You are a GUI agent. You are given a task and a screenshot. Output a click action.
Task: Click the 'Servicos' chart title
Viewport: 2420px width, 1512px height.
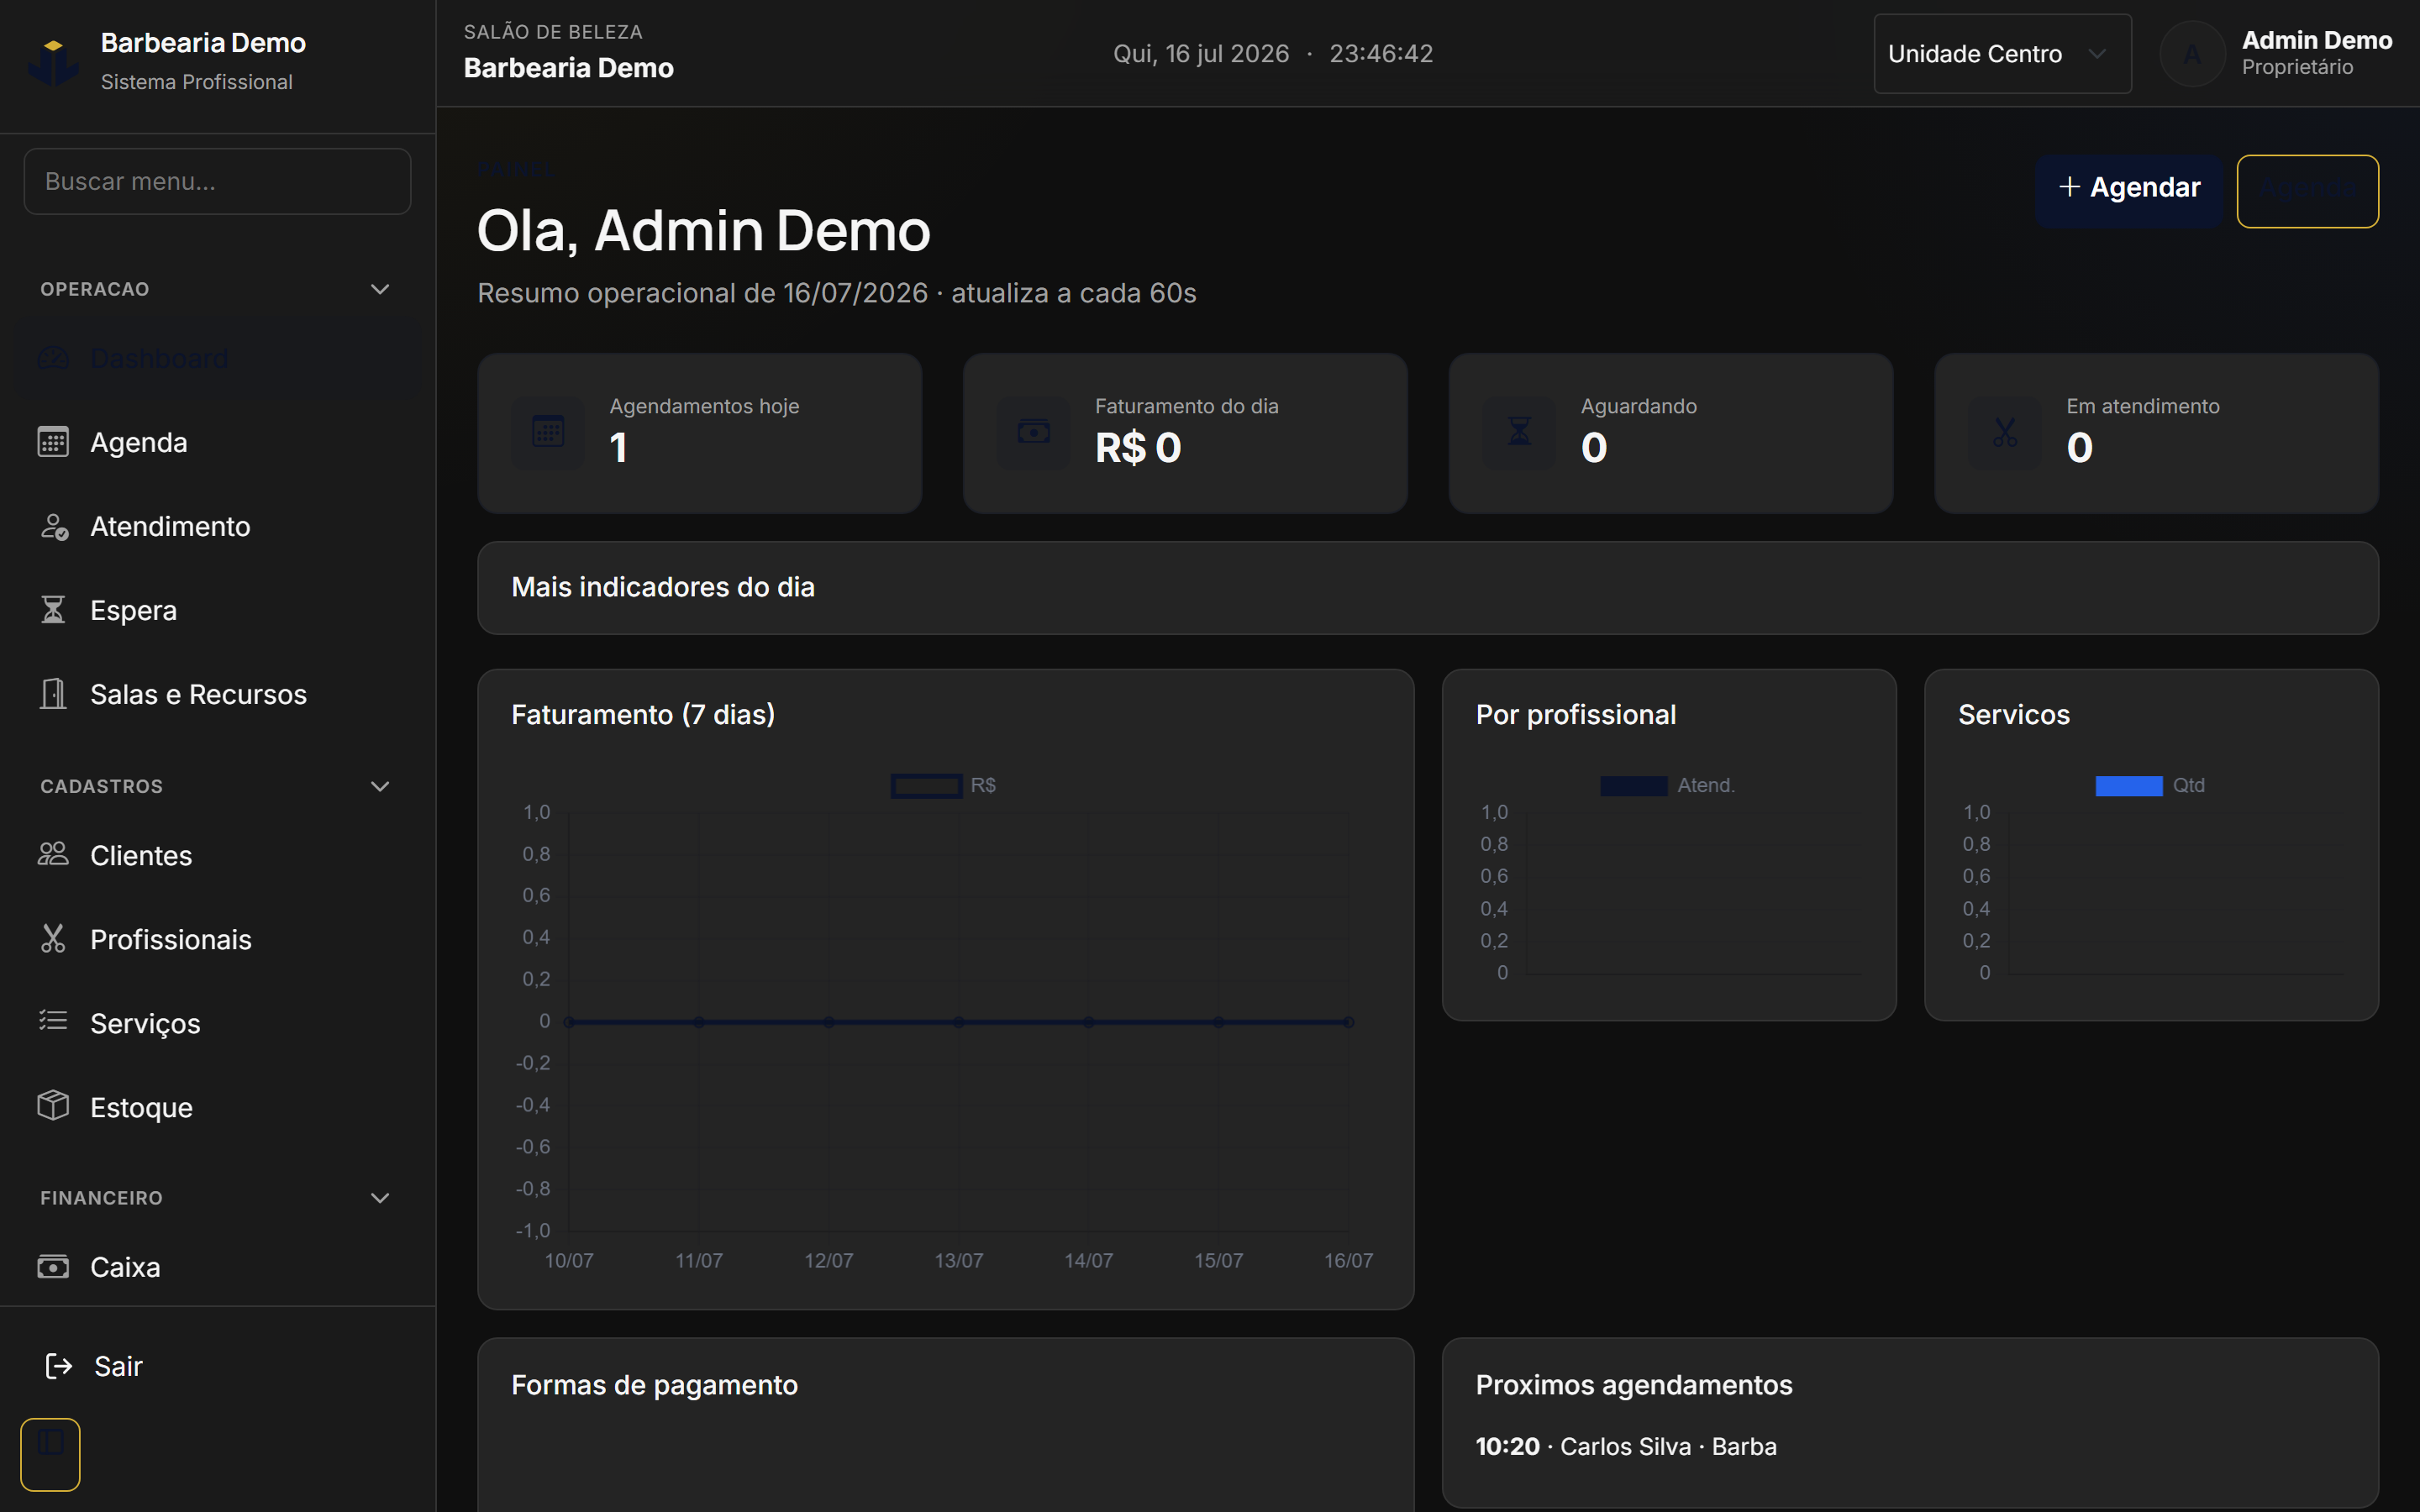point(2013,715)
